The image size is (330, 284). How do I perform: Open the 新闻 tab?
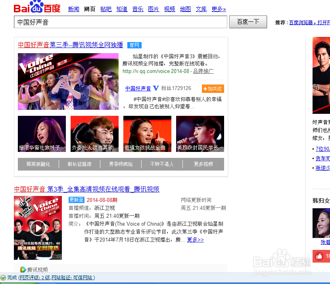click(x=74, y=9)
